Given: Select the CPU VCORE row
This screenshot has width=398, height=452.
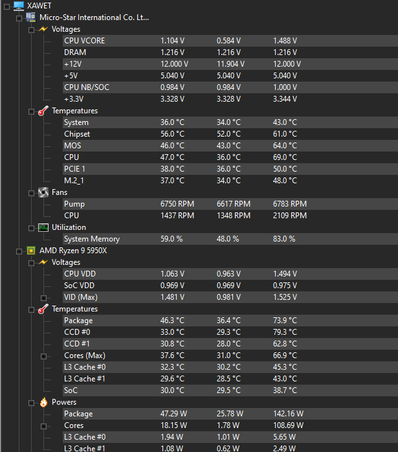Looking at the screenshot, I should pyautogui.click(x=230, y=41).
